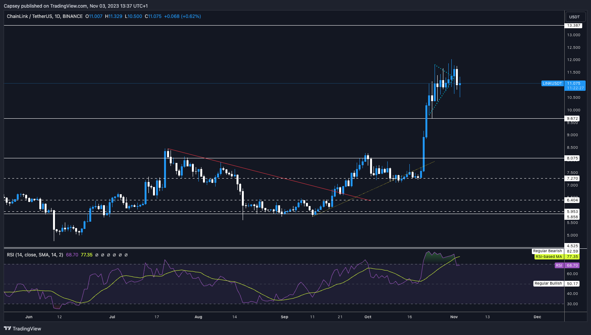Click the high value H11.329 in legend
Image resolution: width=591 pixels, height=335 pixels.
pyautogui.click(x=114, y=16)
